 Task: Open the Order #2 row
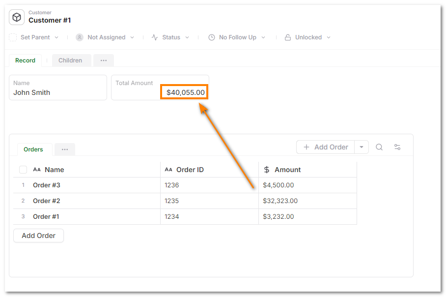click(47, 201)
